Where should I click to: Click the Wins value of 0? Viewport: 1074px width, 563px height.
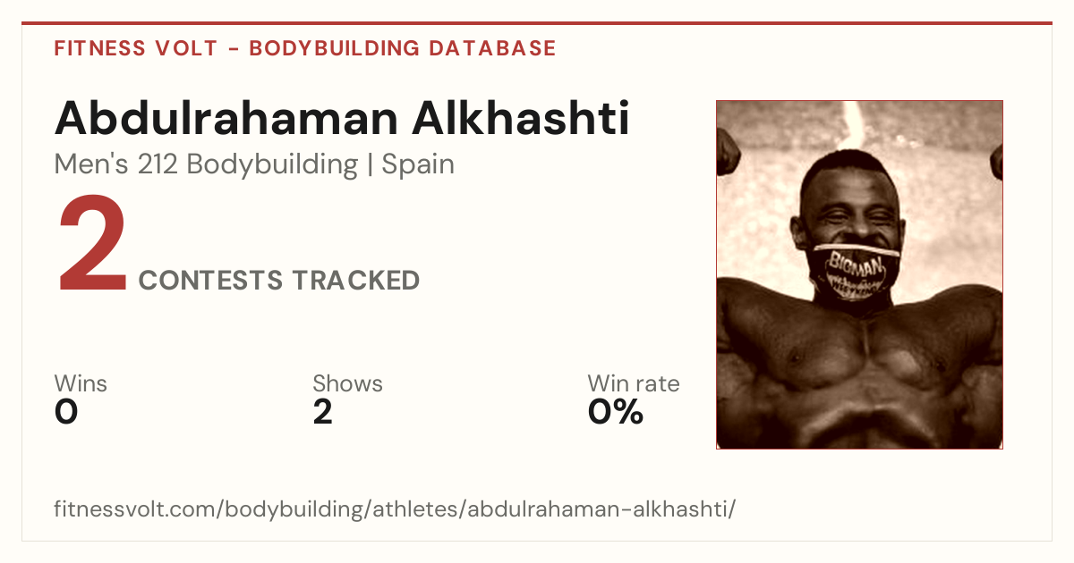click(x=66, y=412)
